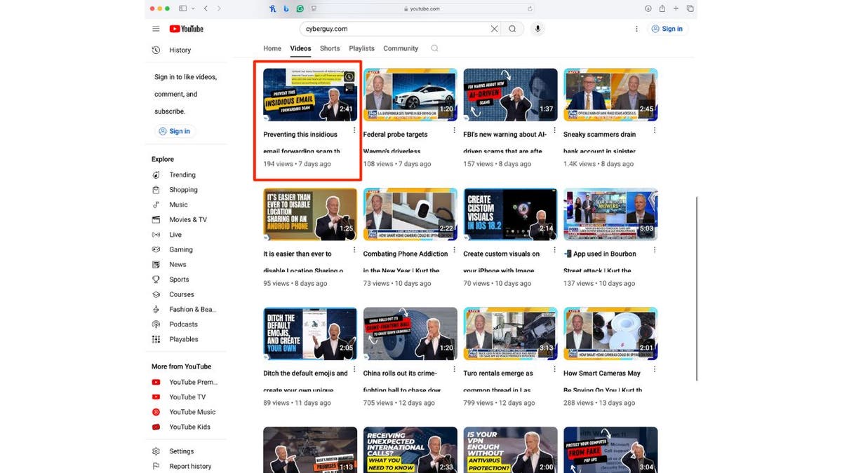The height and width of the screenshot is (473, 842).
Task: Click the voice search microphone icon
Action: coord(537,28)
